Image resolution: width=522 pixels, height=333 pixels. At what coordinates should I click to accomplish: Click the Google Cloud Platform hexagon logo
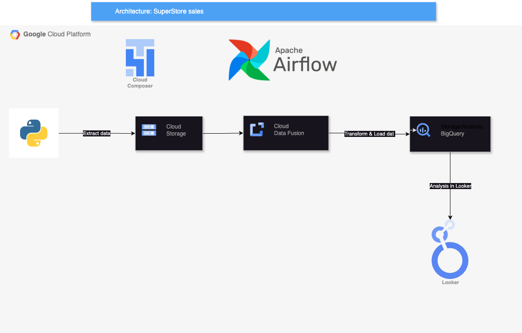click(15, 34)
